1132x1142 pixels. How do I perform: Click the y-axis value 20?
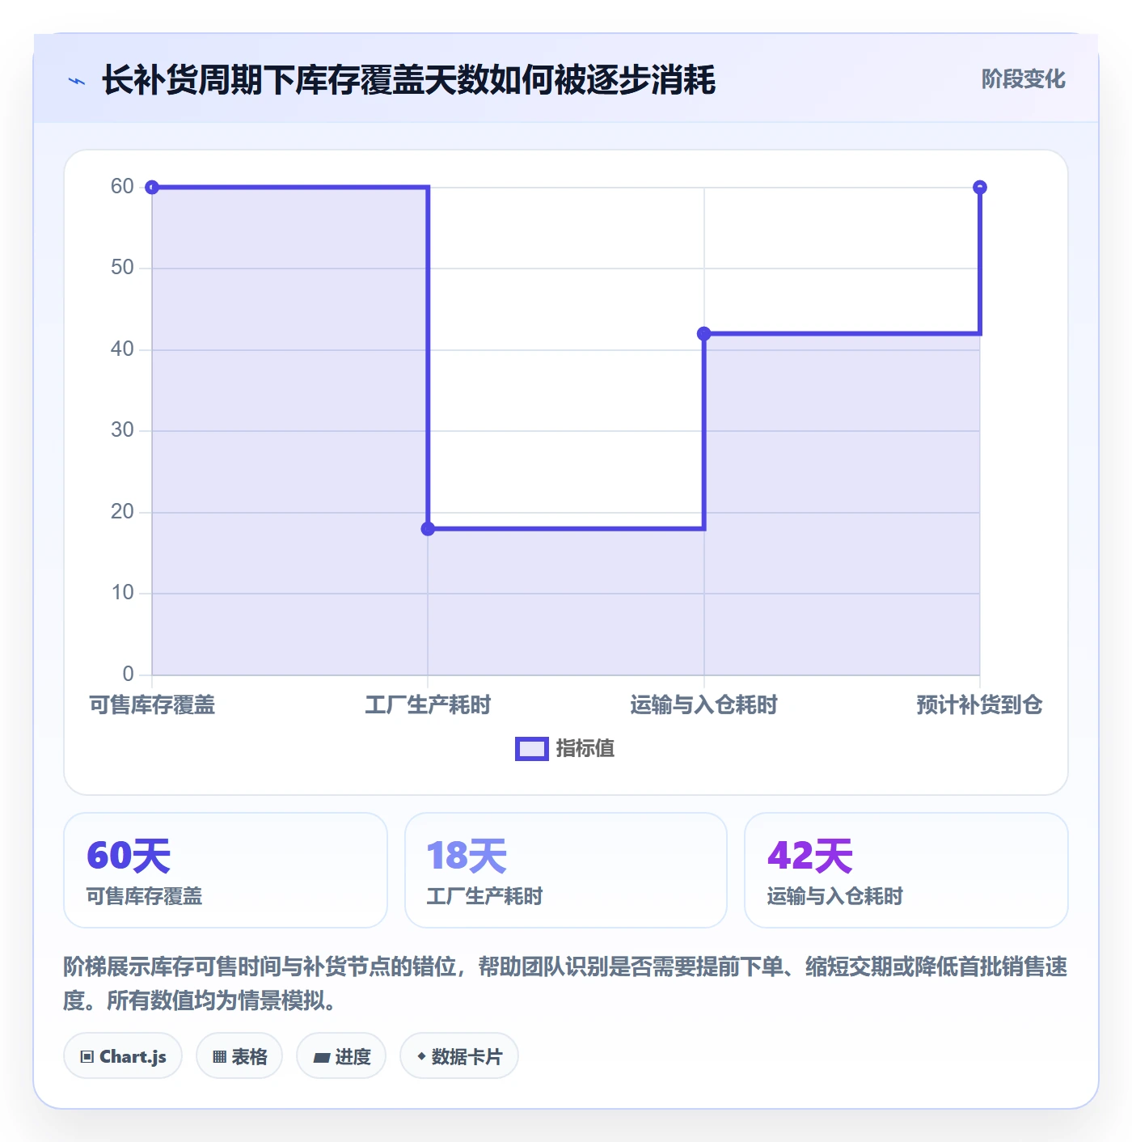click(122, 512)
